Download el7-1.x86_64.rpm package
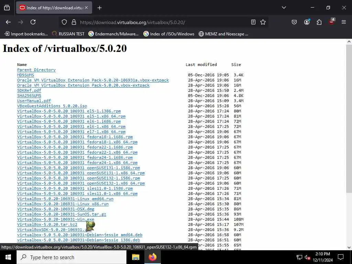The width and height of the screenshot is (352, 264). tap(71, 132)
